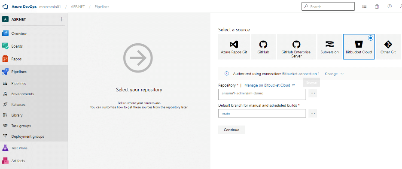Open the help question mark icon
The height and width of the screenshot is (169, 402).
pos(390,7)
